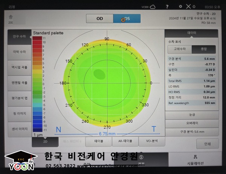
Task: Switch to the OD eye button
Action: pyautogui.click(x=99, y=19)
